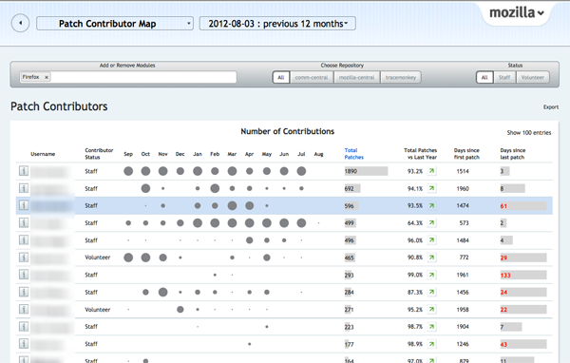Open info icon for the 692 patches row
The width and height of the screenshot is (570, 363).
point(24,188)
